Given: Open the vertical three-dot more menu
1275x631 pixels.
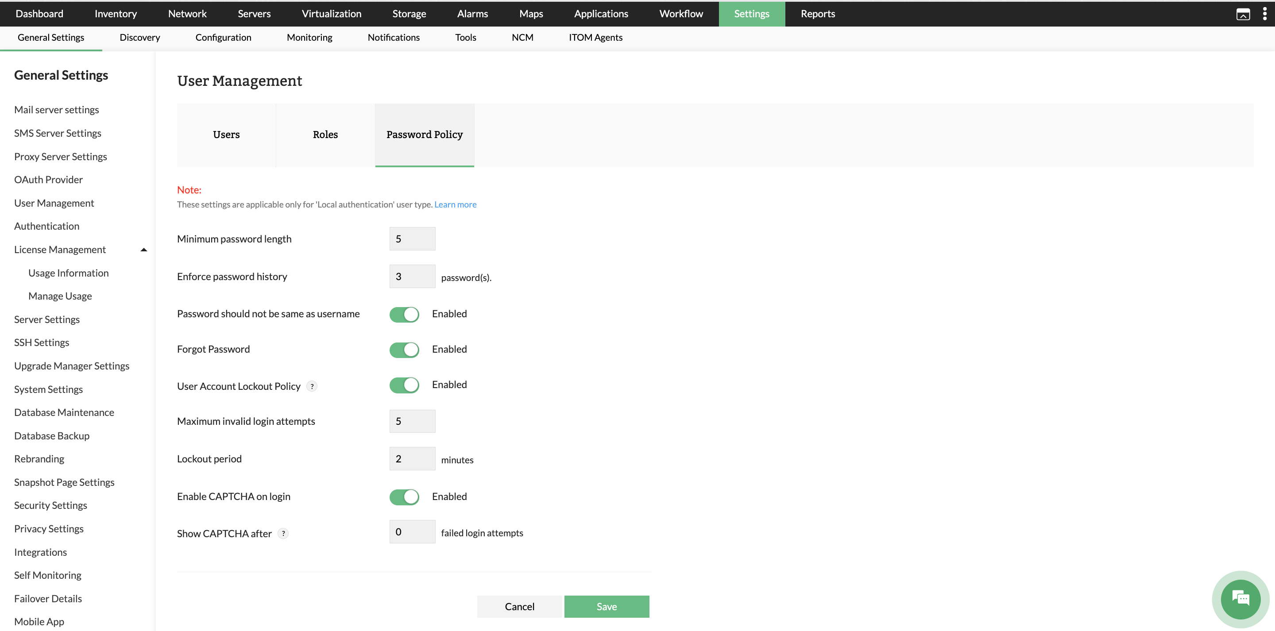Looking at the screenshot, I should click(1265, 14).
